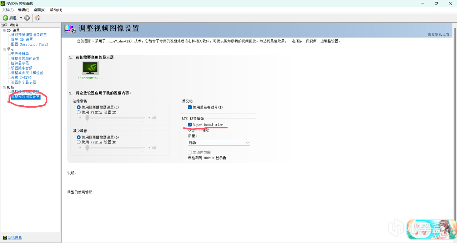
Task: Select noise reduction 使用视频播放器设置(D) radio
Action: tap(79, 137)
